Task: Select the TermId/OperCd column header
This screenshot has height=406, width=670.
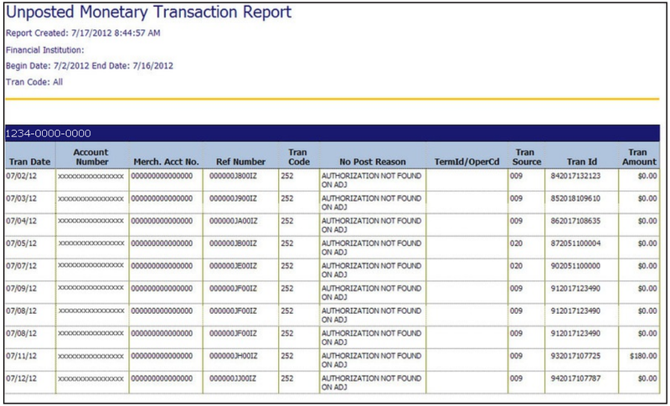Action: pyautogui.click(x=466, y=161)
